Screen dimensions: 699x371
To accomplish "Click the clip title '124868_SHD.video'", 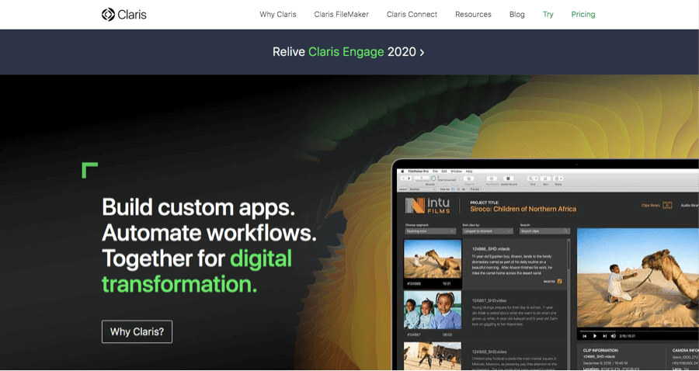I will pos(489,352).
